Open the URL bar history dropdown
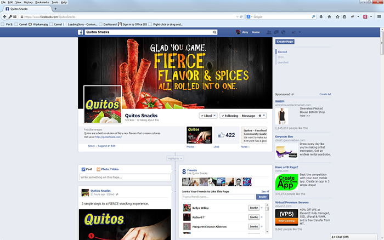 click(x=237, y=16)
